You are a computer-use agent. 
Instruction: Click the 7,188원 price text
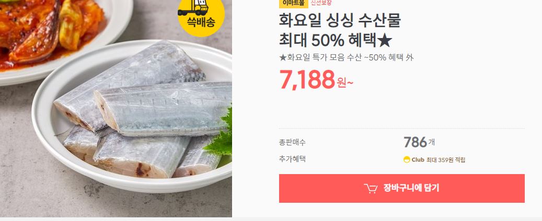[316, 80]
